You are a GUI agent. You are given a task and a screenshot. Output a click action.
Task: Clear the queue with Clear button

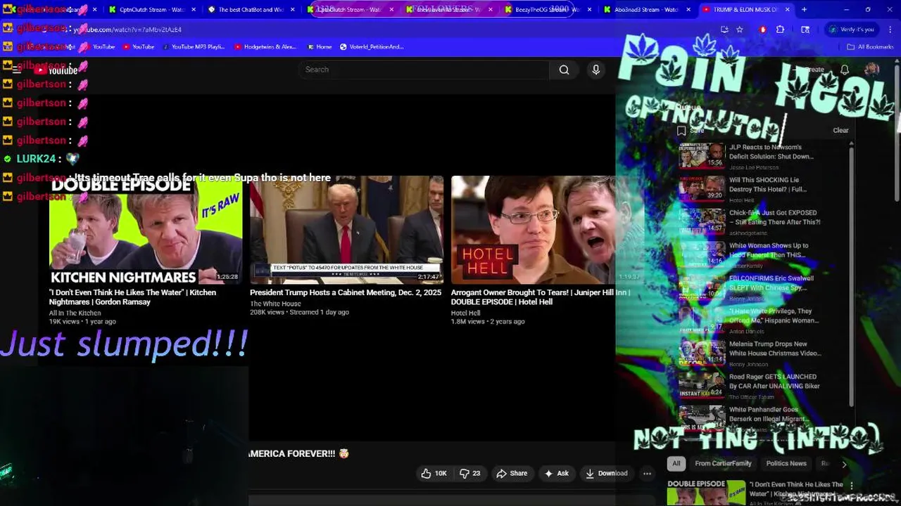click(840, 131)
